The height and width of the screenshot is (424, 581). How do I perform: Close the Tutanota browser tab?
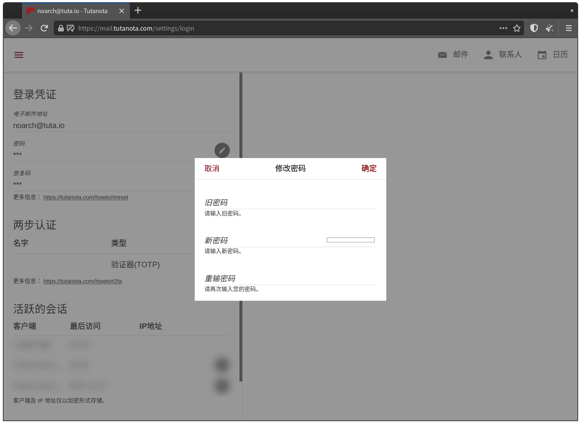click(122, 11)
